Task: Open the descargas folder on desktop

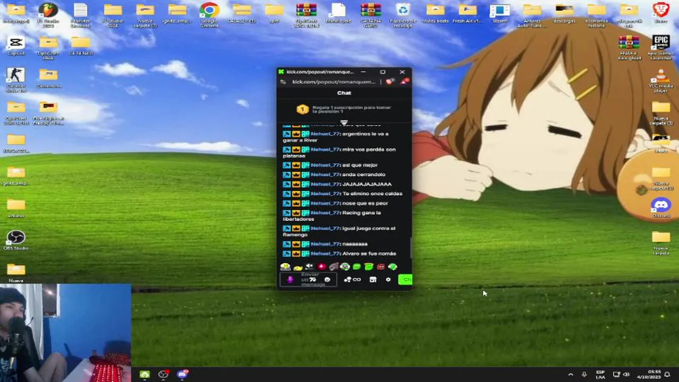Action: point(564,13)
